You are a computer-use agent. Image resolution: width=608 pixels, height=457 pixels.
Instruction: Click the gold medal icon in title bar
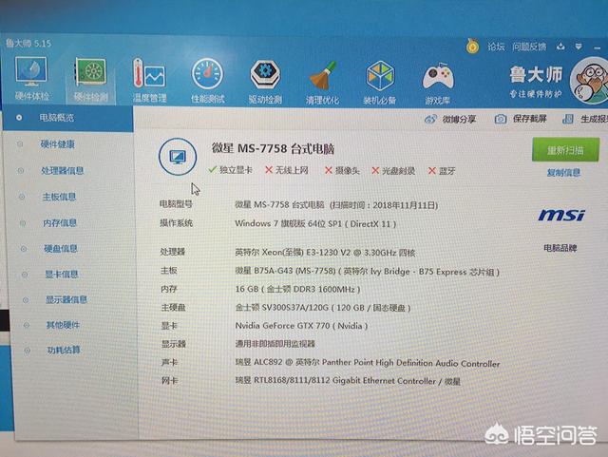[472, 47]
